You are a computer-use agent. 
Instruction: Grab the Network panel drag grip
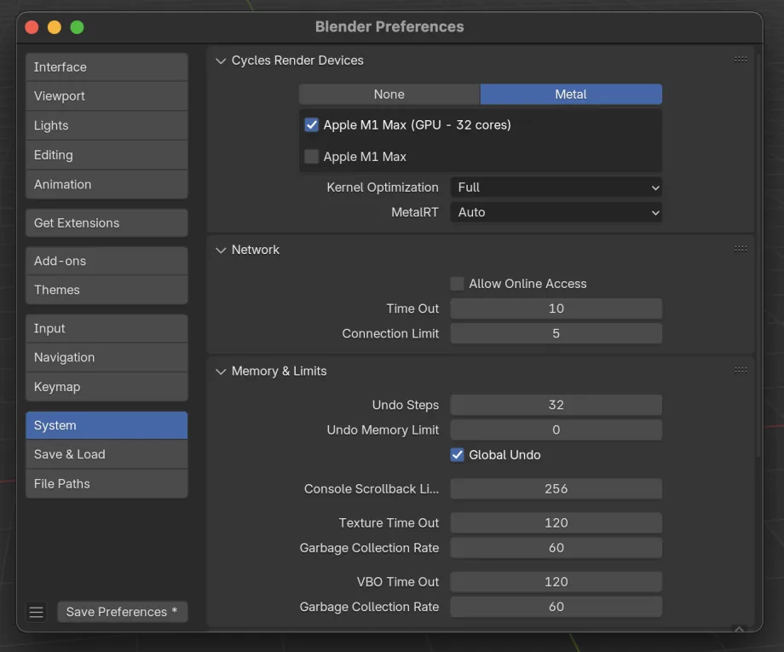(741, 249)
